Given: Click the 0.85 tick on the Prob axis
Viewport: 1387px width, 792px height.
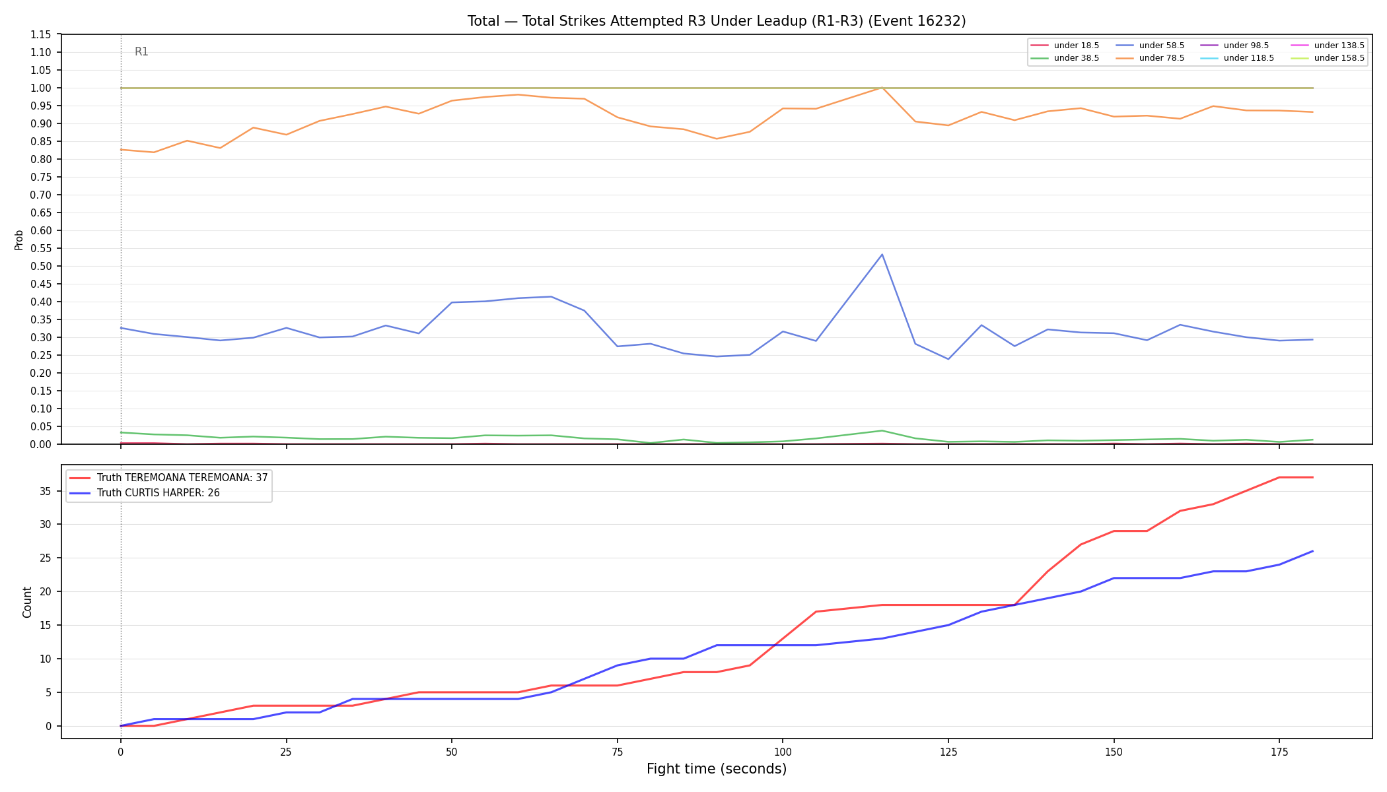Looking at the screenshot, I should 41,142.
